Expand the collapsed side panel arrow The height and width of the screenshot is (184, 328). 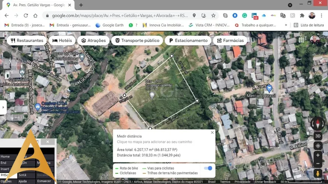pyautogui.click(x=3, y=107)
